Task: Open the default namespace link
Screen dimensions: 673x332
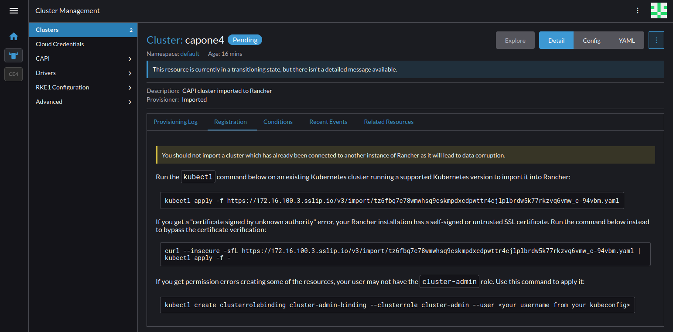Action: click(190, 54)
